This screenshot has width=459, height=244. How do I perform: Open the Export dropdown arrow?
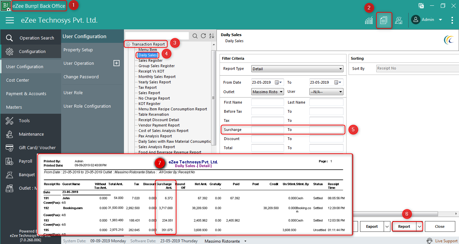(x=387, y=226)
